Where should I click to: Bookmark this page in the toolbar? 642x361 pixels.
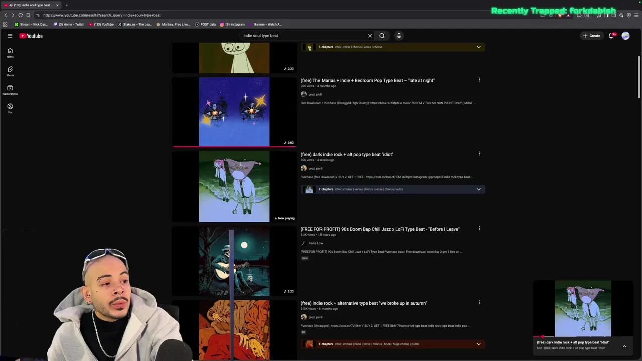(x=28, y=15)
